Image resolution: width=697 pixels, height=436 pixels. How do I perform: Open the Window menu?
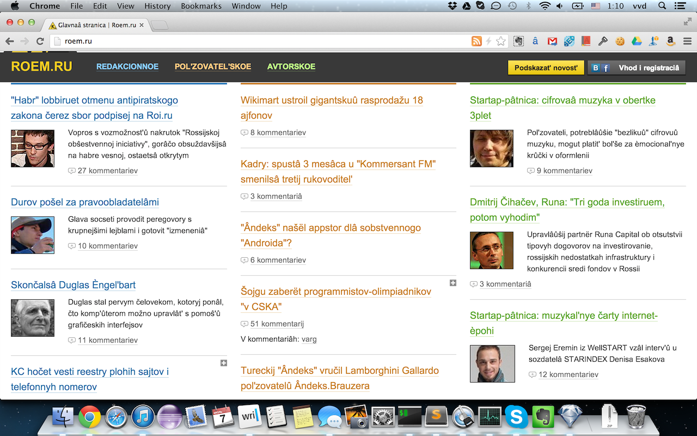[x=246, y=6]
